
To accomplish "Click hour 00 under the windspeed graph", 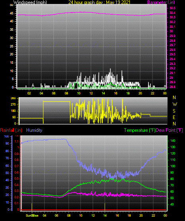I will click(165, 93).
